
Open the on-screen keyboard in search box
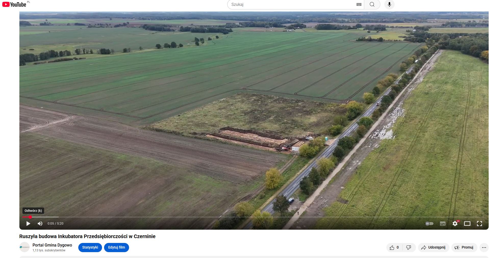click(x=359, y=5)
